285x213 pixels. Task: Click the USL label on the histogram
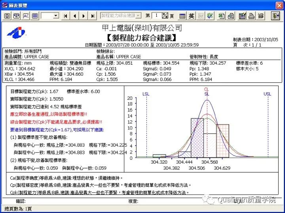(x=267, y=94)
